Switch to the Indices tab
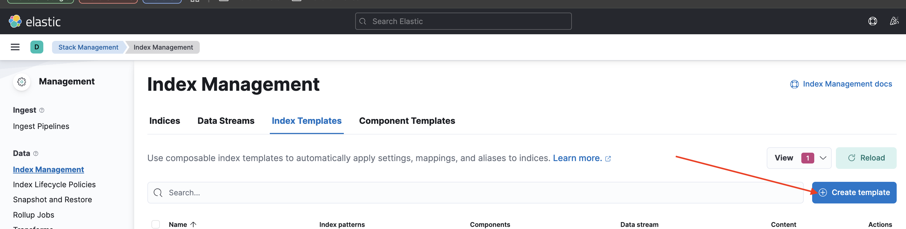The width and height of the screenshot is (906, 229). pos(165,121)
